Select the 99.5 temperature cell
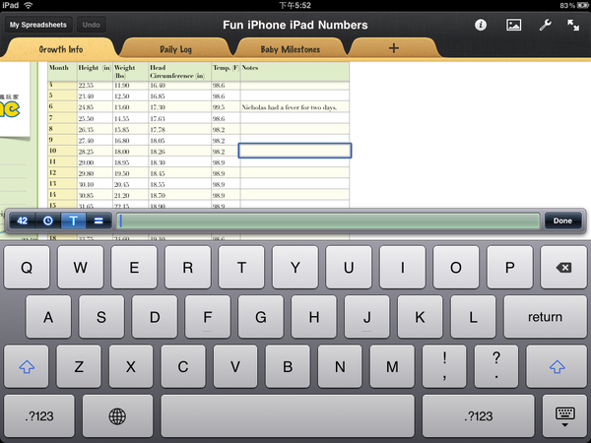This screenshot has height=443, width=591. [226, 107]
